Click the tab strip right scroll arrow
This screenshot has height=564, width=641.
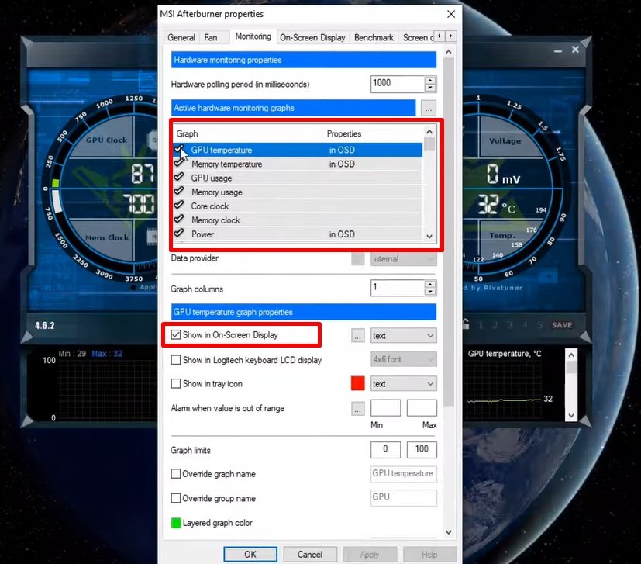(451, 36)
